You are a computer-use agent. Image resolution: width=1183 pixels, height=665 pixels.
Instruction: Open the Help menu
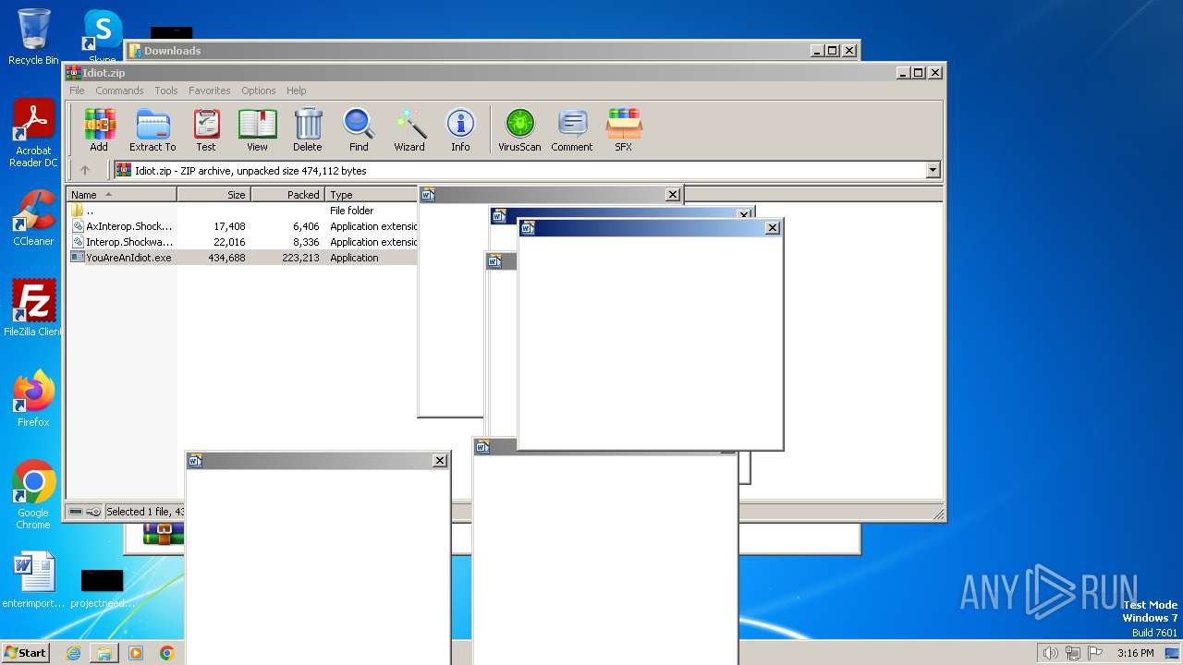coord(296,91)
